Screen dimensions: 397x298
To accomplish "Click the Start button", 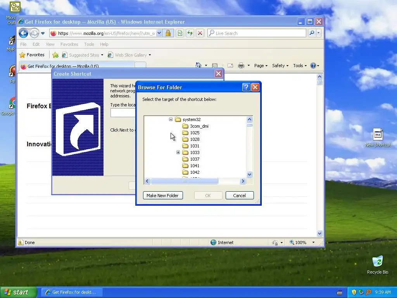I will (18, 293).
